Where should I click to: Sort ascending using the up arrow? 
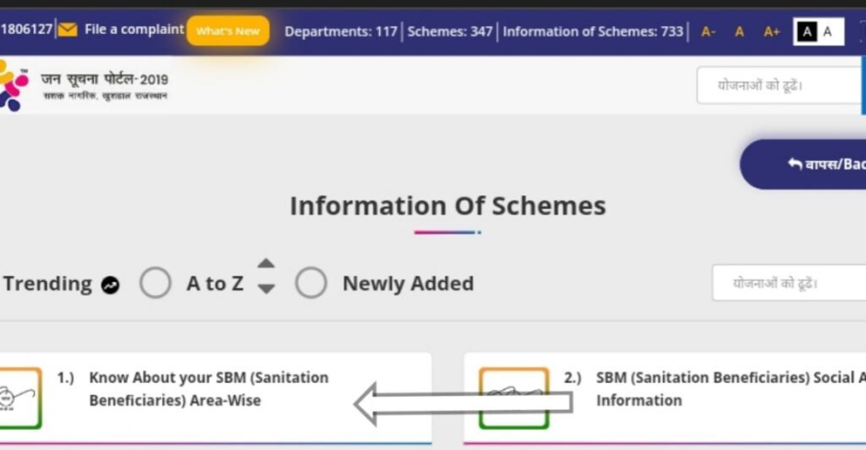[266, 263]
